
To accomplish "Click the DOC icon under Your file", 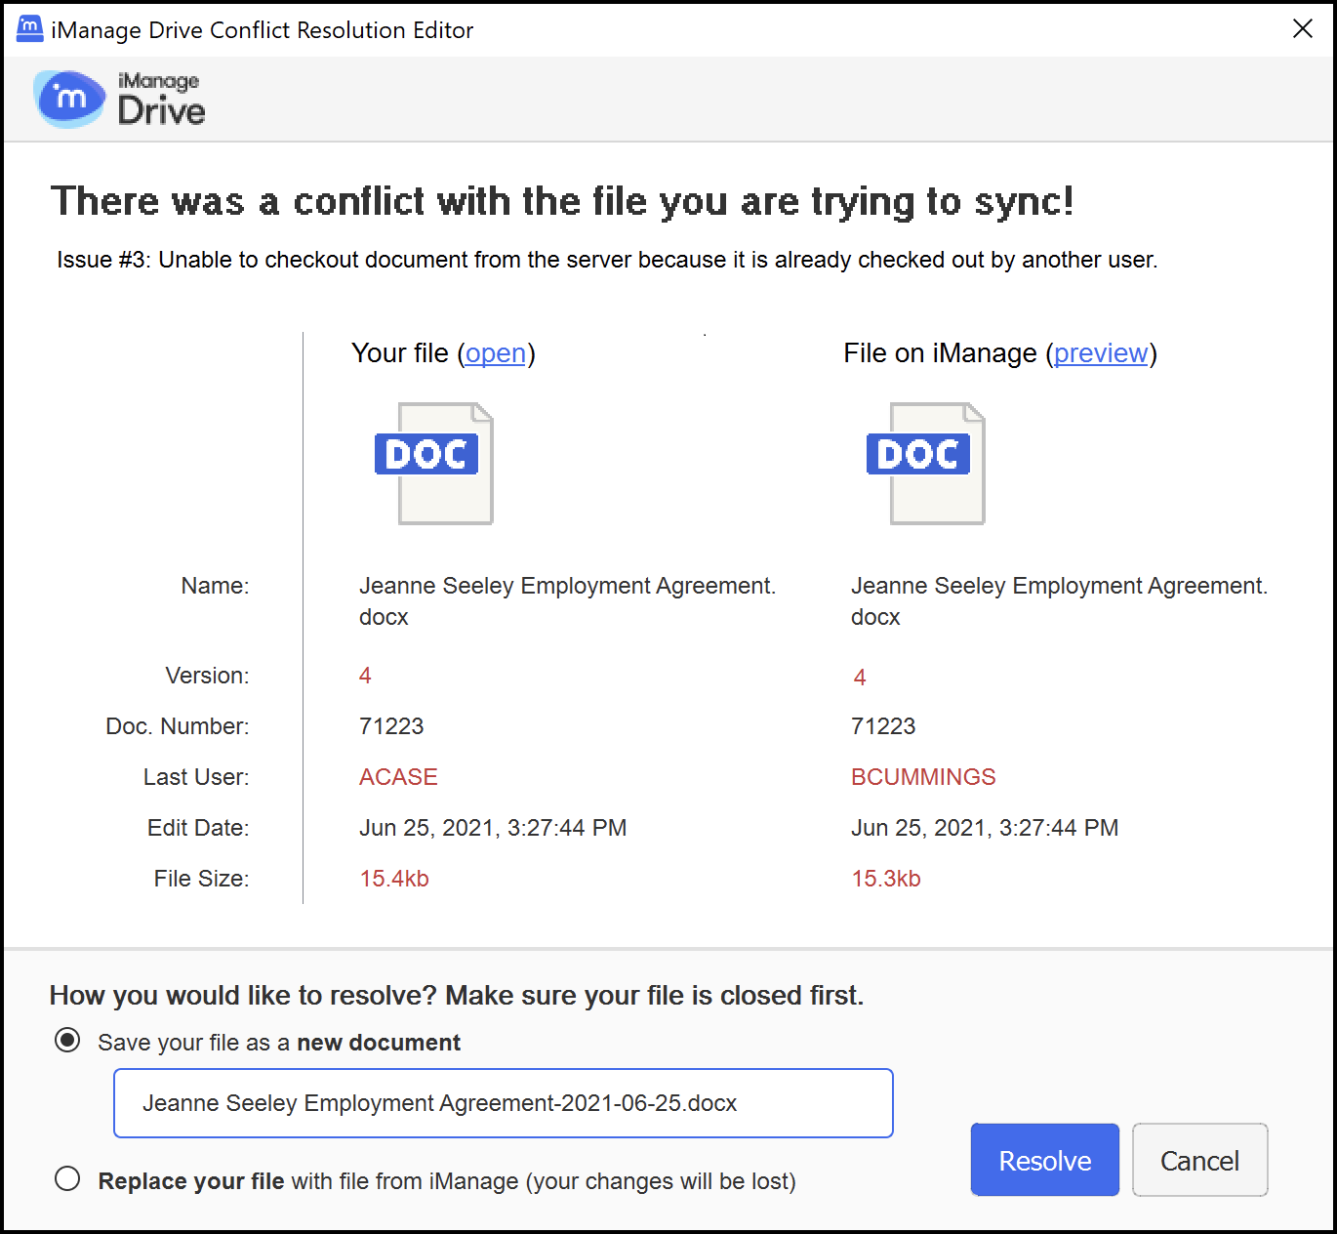I will [x=435, y=464].
